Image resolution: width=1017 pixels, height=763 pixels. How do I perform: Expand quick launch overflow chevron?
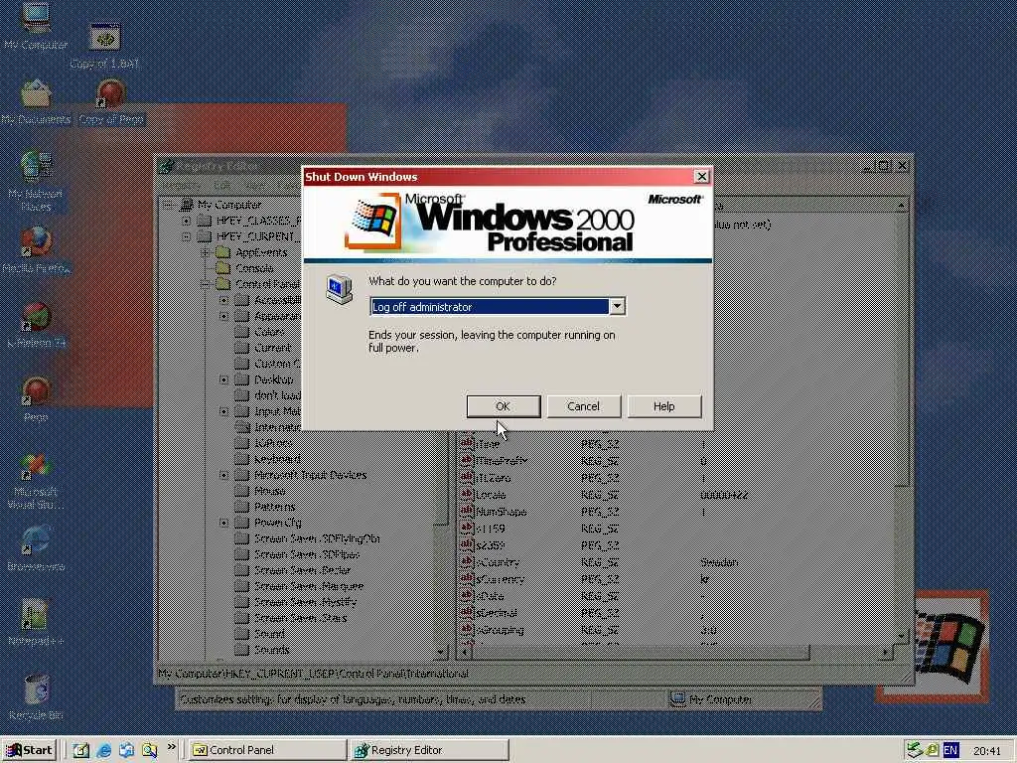[171, 747]
